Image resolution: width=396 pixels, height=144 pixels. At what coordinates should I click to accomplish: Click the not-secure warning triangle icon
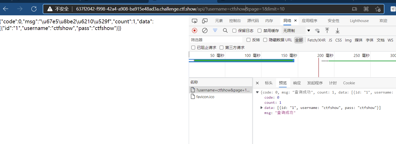(50, 9)
